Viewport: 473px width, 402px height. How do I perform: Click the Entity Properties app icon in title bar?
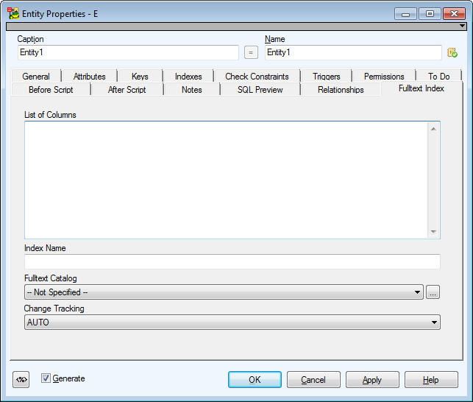point(13,13)
